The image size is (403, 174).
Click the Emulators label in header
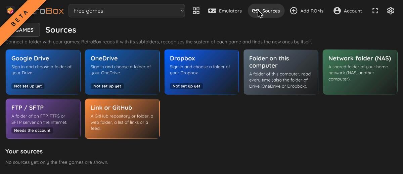pyautogui.click(x=230, y=11)
